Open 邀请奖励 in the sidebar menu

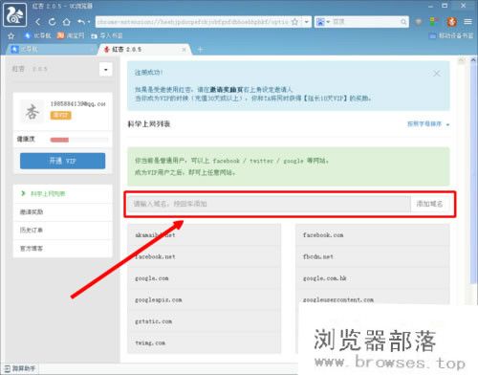click(63, 211)
